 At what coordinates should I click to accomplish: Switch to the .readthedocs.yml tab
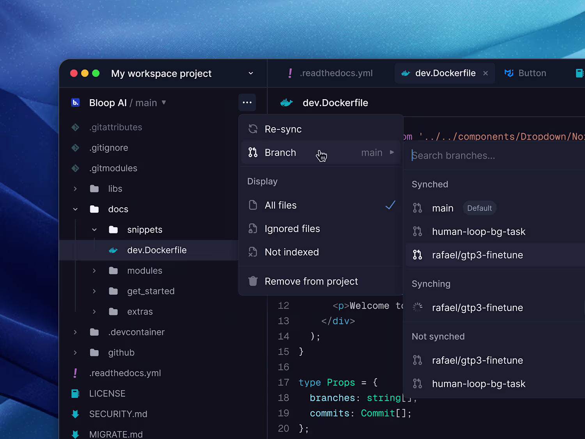(x=331, y=73)
